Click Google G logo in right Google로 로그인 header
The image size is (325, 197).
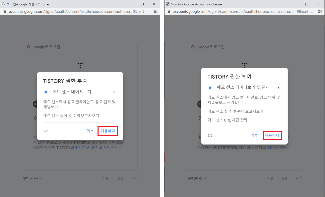193,47
